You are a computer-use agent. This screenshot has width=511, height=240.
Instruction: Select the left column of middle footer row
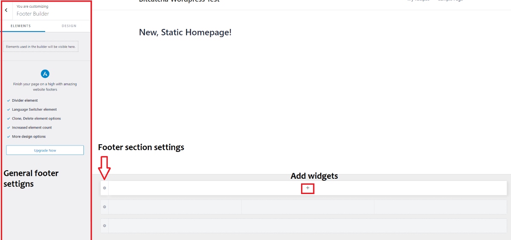(175, 207)
